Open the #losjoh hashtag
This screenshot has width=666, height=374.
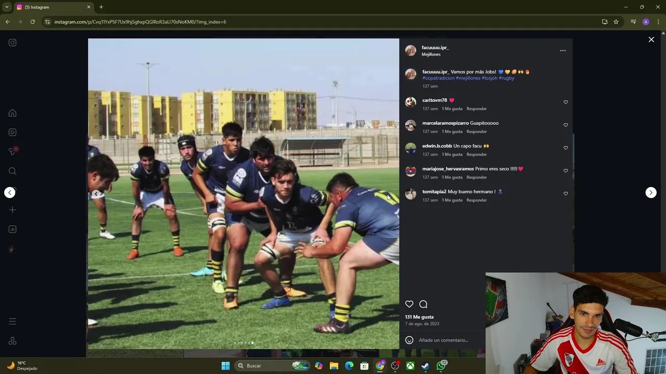[490, 78]
